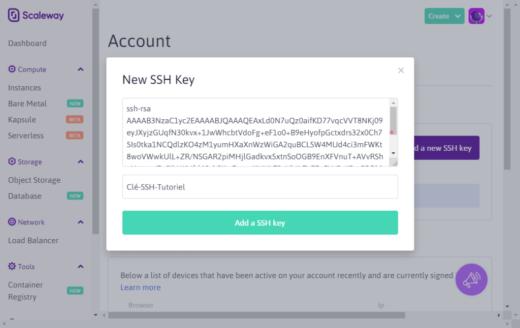Select Instances in the sidebar
This screenshot has height=328, width=520.
pos(24,88)
